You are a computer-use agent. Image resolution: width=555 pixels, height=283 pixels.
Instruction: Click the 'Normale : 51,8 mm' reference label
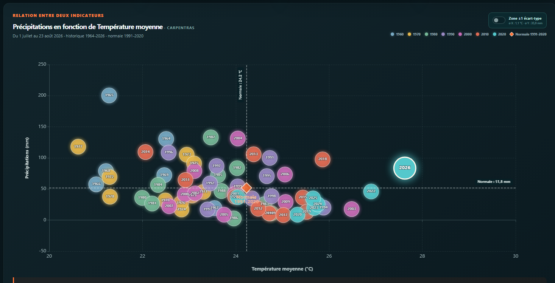click(494, 182)
